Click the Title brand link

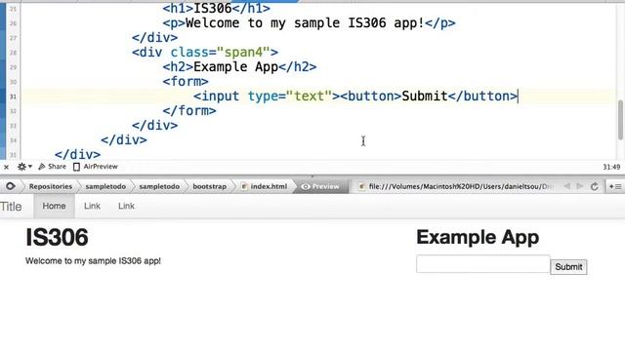[x=11, y=207]
